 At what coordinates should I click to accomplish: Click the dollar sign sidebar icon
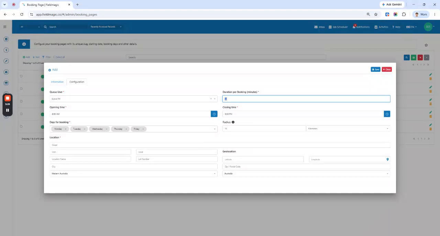click(x=6, y=50)
